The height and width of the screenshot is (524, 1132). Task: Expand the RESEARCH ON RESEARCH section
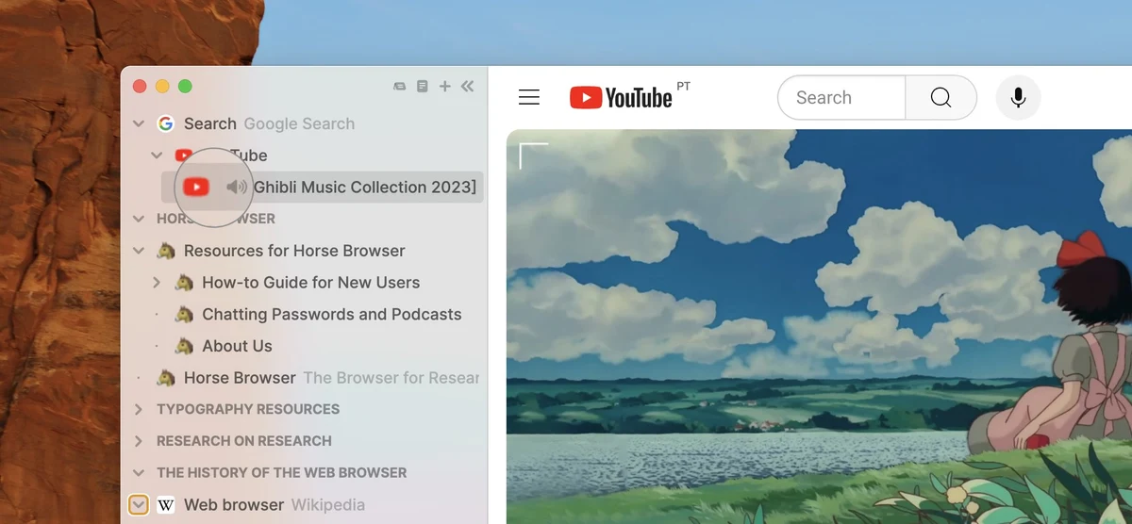[x=139, y=441]
